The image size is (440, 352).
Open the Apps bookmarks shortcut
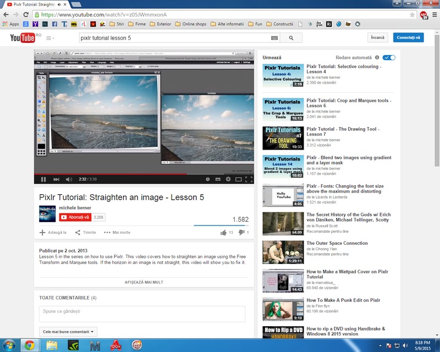[x=10, y=24]
